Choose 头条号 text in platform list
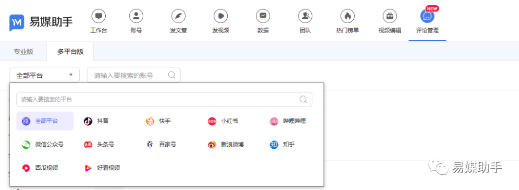 pos(106,144)
